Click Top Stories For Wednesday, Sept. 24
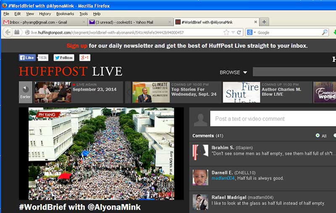The image size is (336, 213). (x=194, y=92)
